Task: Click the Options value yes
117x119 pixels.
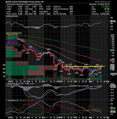Action: [71, 7]
